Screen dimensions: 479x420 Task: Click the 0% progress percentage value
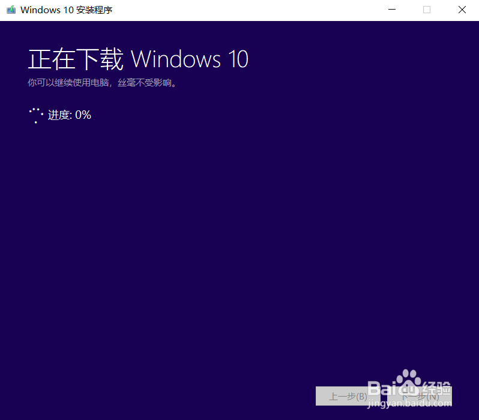click(x=83, y=115)
